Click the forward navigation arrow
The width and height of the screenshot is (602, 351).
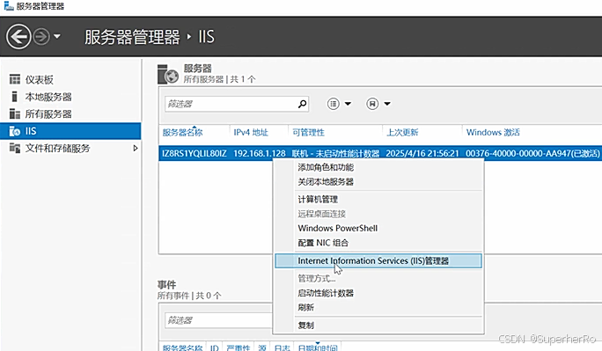pyautogui.click(x=41, y=37)
